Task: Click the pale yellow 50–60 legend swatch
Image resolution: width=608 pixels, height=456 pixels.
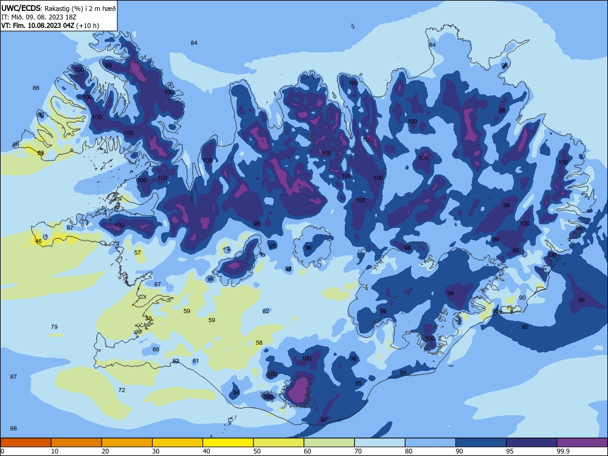Action: (x=278, y=443)
